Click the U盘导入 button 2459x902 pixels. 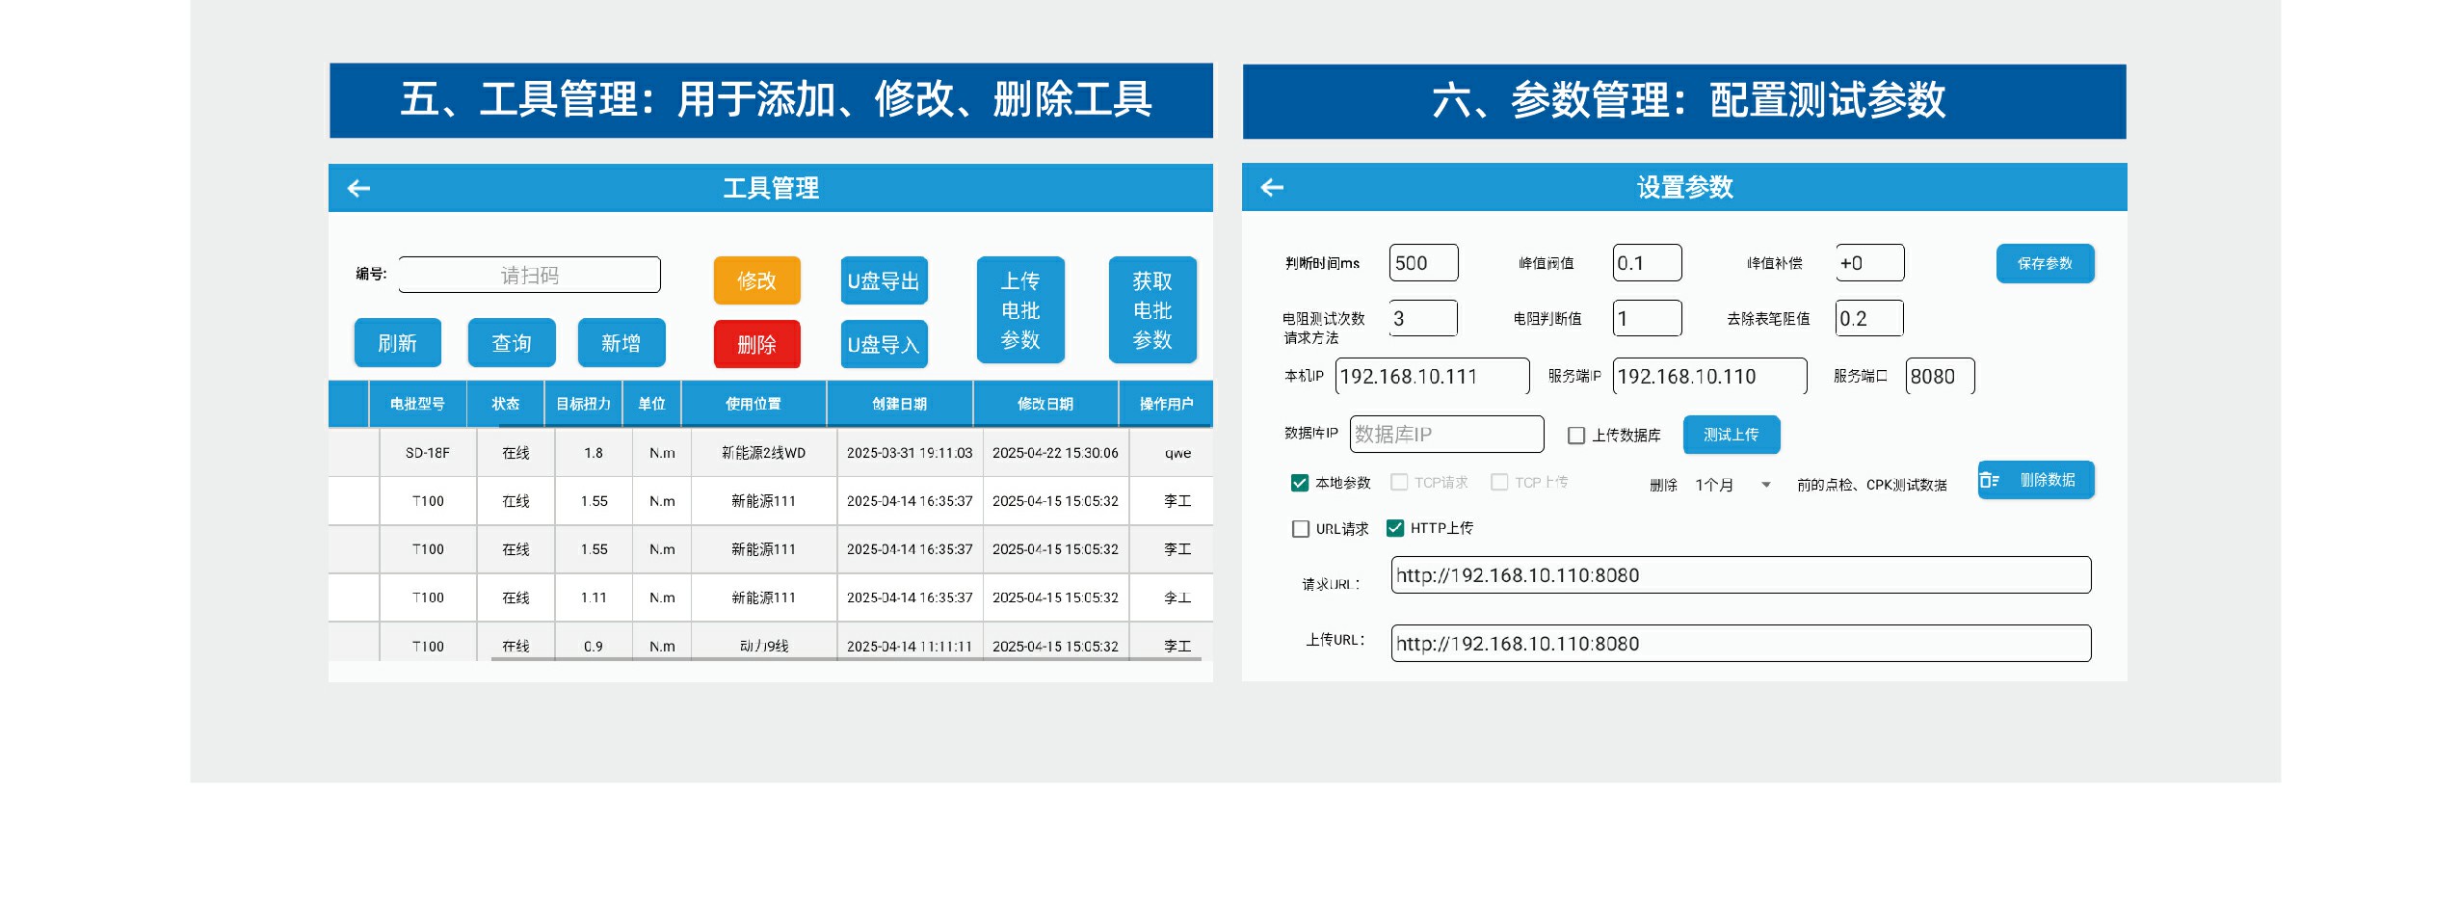click(x=884, y=344)
